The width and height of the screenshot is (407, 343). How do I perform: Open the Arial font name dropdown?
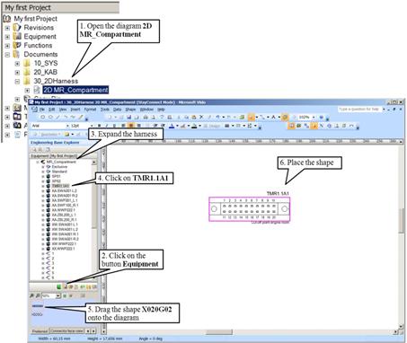point(67,126)
